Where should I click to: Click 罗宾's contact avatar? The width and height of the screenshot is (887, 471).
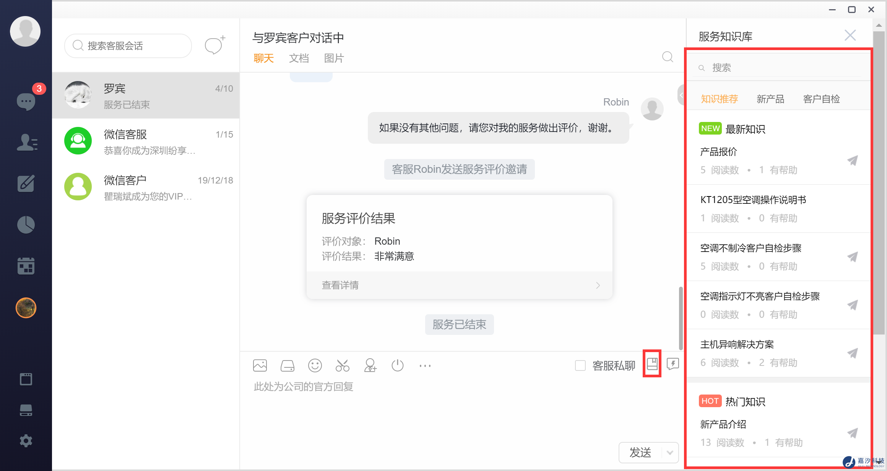pos(78,95)
